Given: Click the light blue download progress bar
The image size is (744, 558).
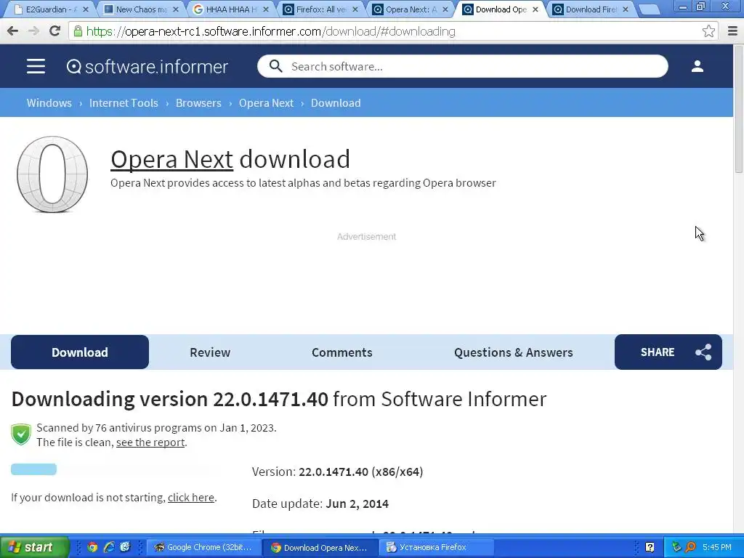Looking at the screenshot, I should [33, 469].
